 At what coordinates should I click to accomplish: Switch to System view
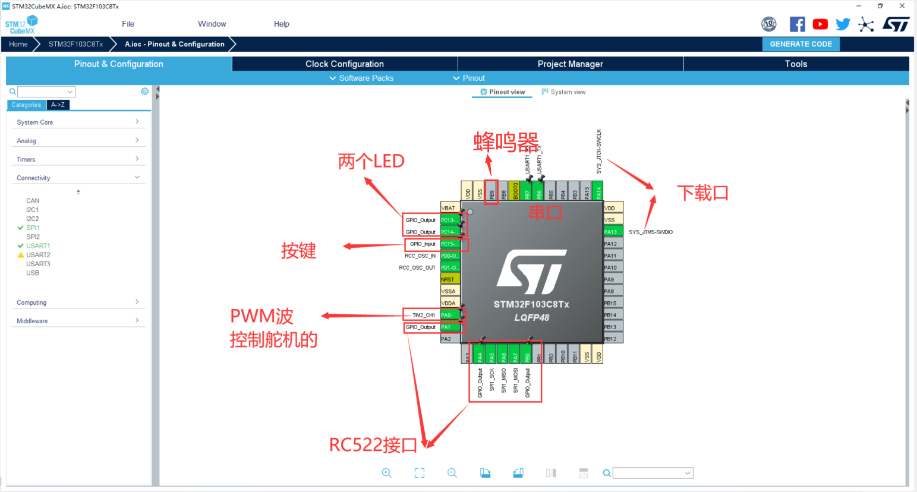[563, 92]
